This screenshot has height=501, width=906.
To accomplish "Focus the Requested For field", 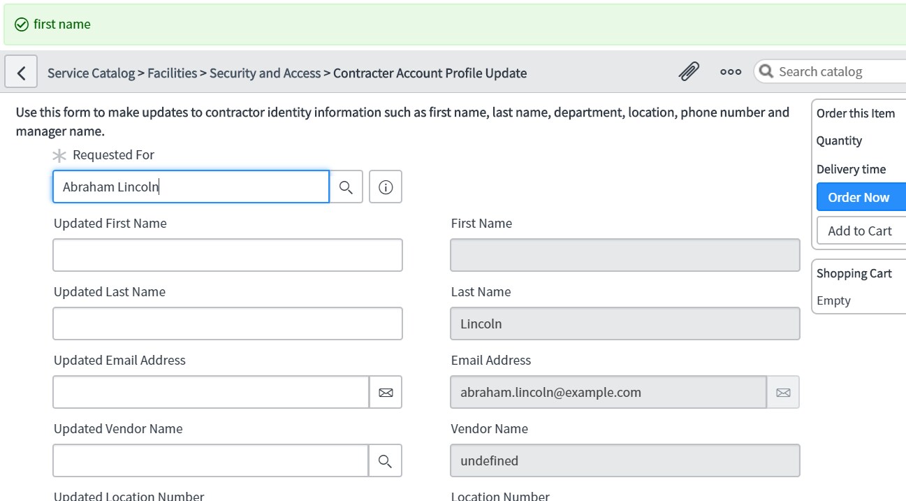I will [191, 187].
